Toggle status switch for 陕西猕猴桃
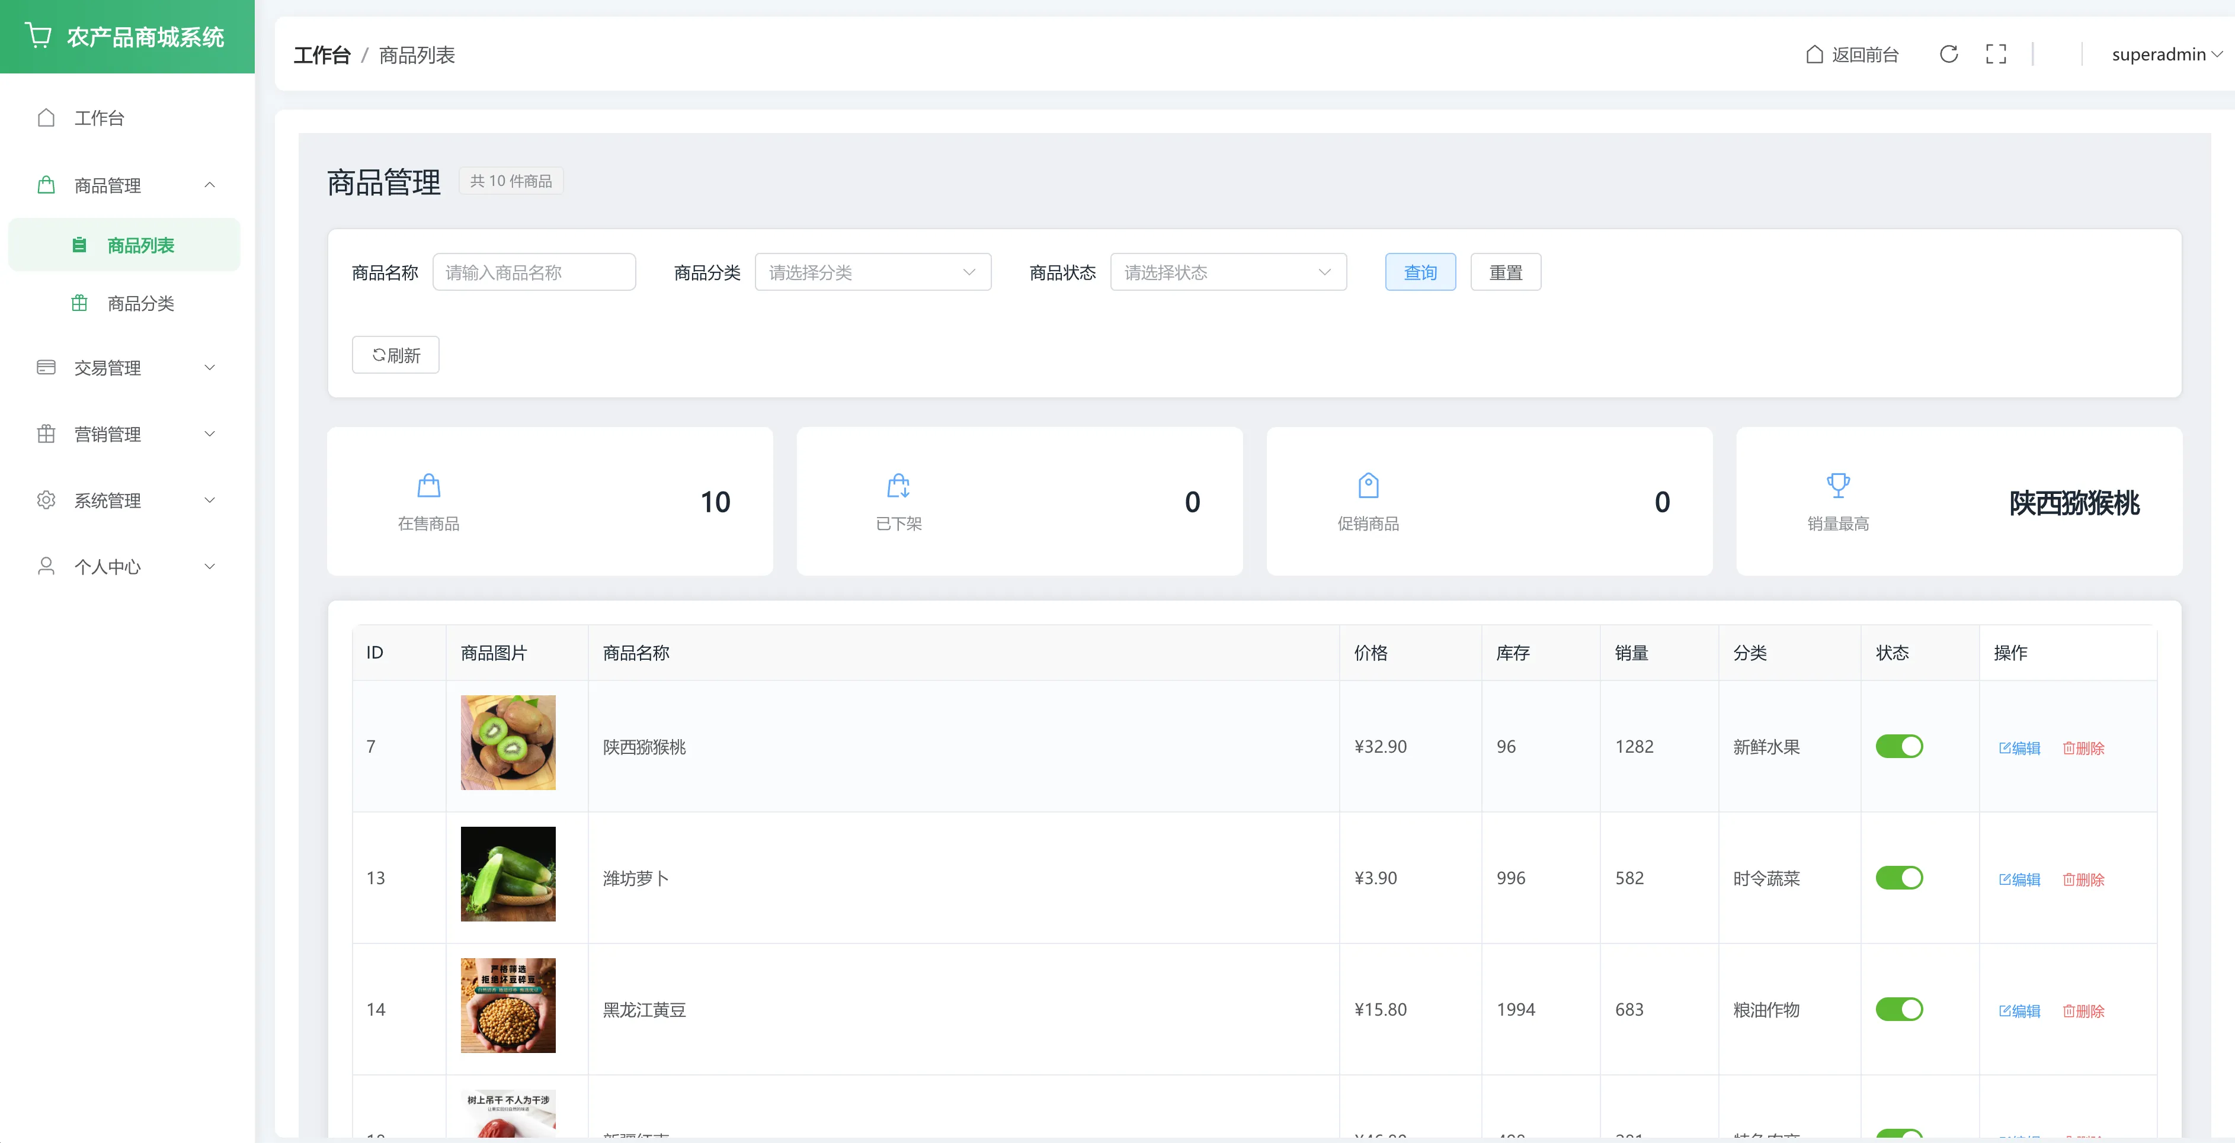This screenshot has height=1143, width=2235. (1898, 747)
